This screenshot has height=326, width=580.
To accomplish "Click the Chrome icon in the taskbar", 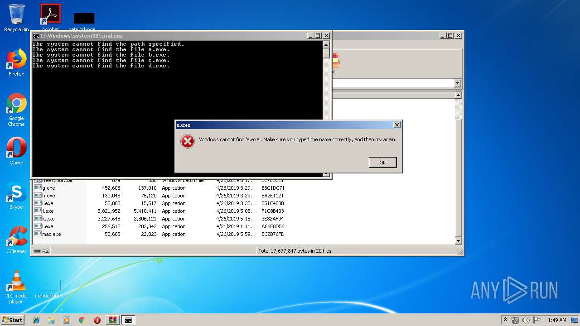I will click(x=82, y=320).
